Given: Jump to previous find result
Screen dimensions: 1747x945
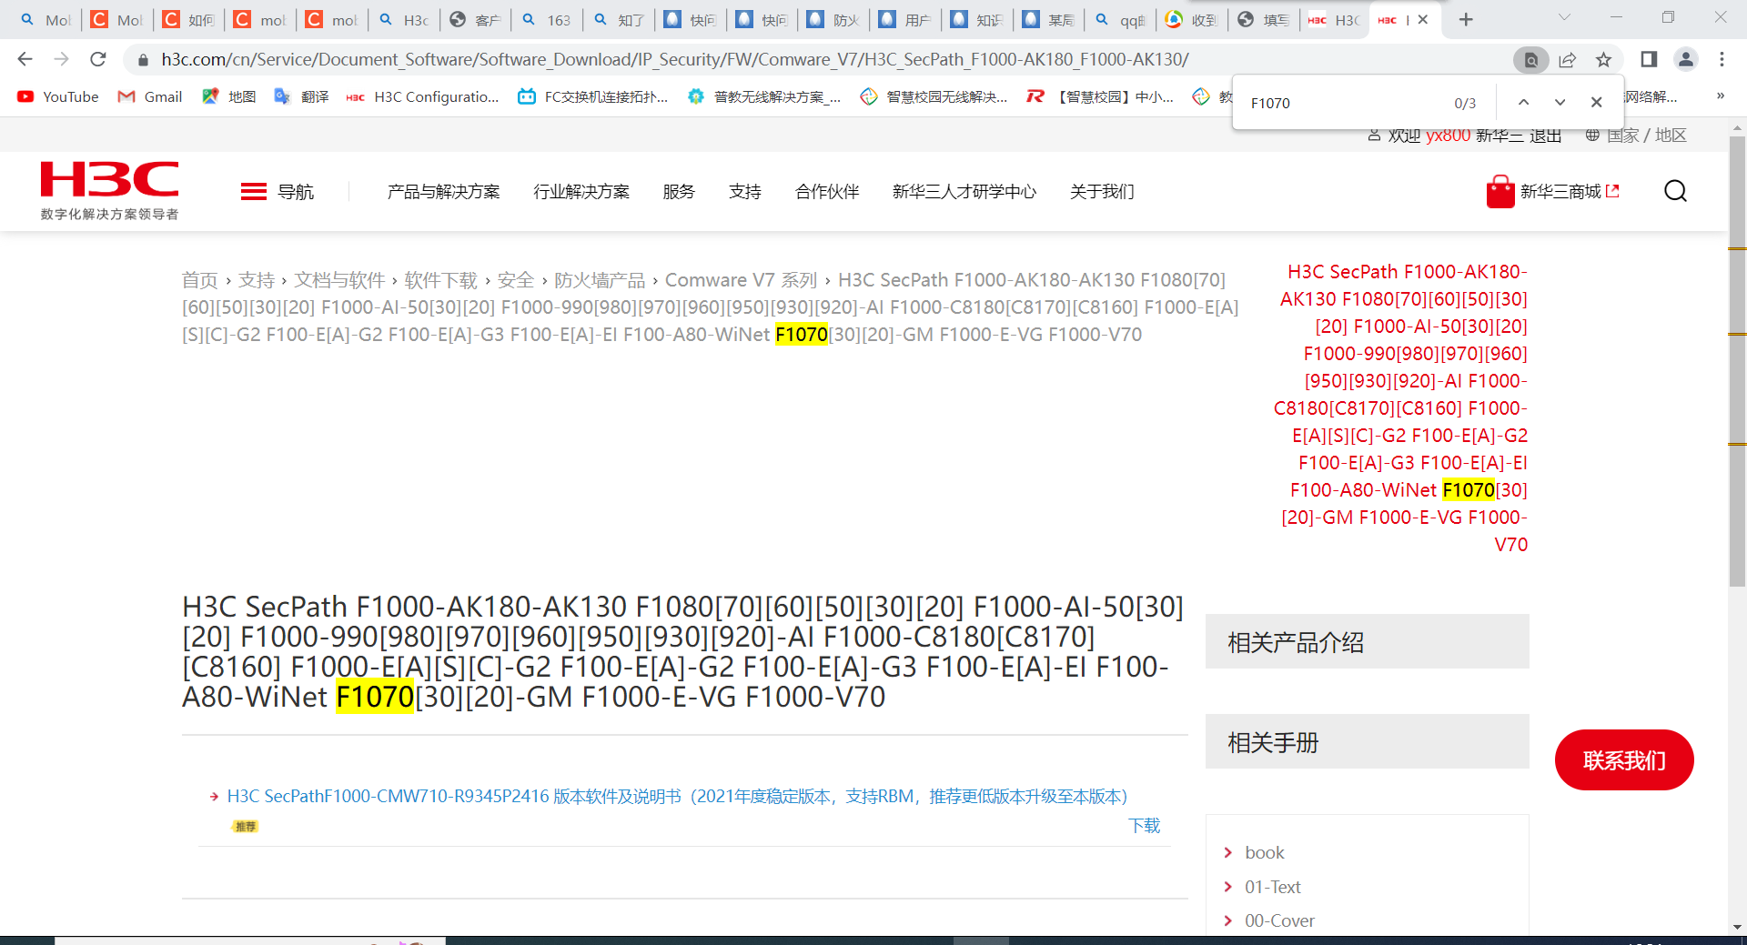Looking at the screenshot, I should click(1523, 103).
